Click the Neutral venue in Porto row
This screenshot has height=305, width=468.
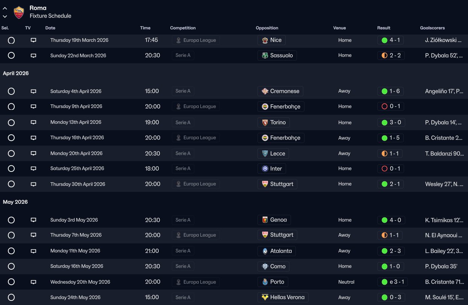tap(346, 282)
